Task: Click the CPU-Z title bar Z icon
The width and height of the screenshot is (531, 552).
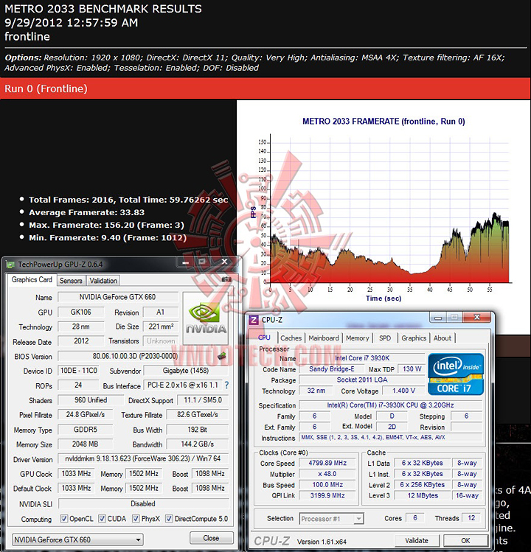Action: click(x=254, y=320)
